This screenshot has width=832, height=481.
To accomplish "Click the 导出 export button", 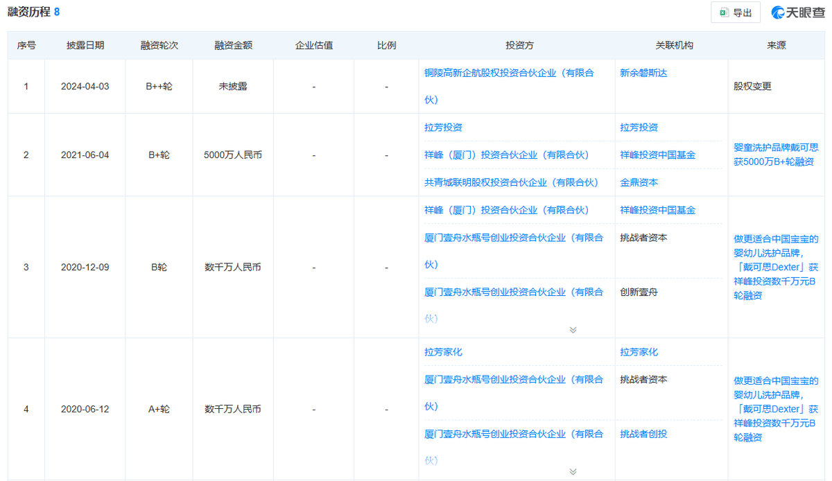I will [736, 12].
